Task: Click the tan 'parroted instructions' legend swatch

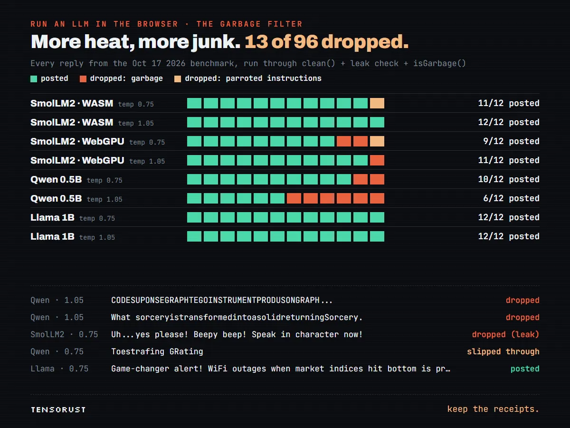Action: point(178,78)
